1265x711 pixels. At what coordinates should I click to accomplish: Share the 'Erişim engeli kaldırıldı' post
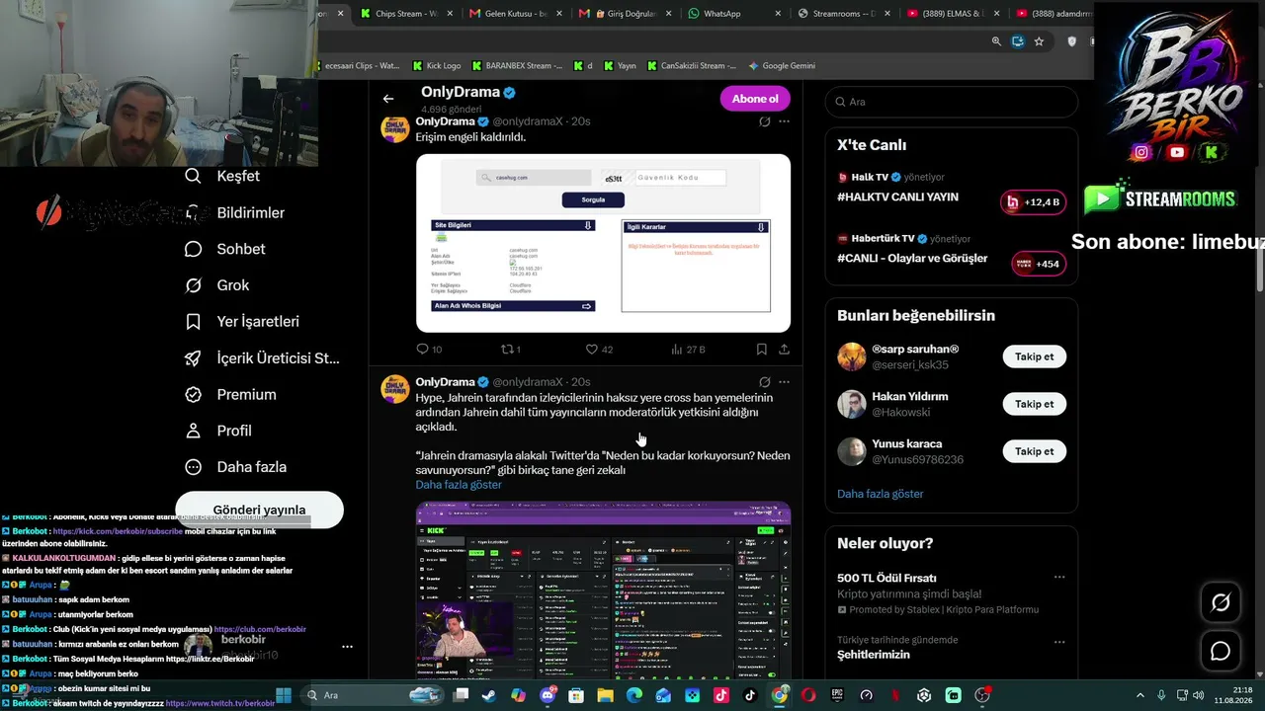pyautogui.click(x=784, y=350)
